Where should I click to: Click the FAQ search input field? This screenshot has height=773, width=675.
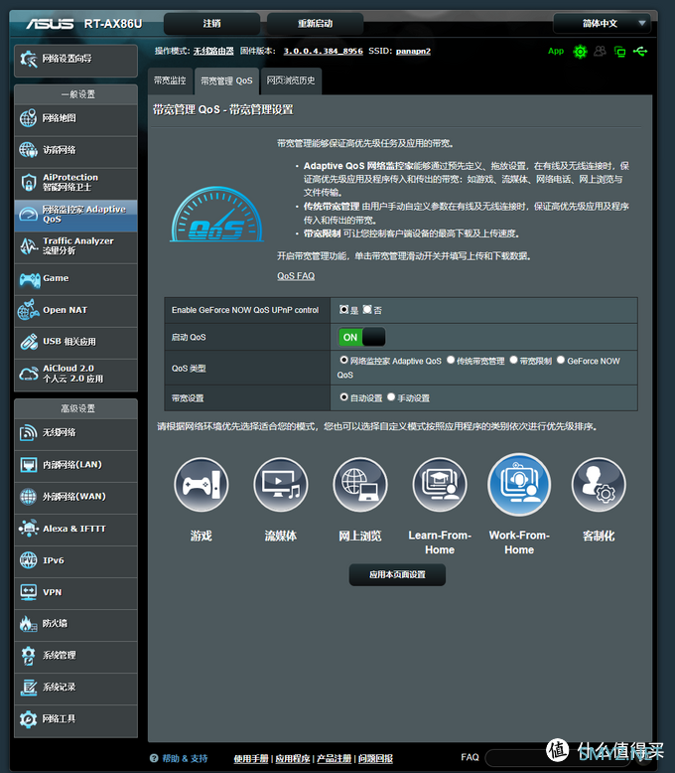(x=557, y=758)
